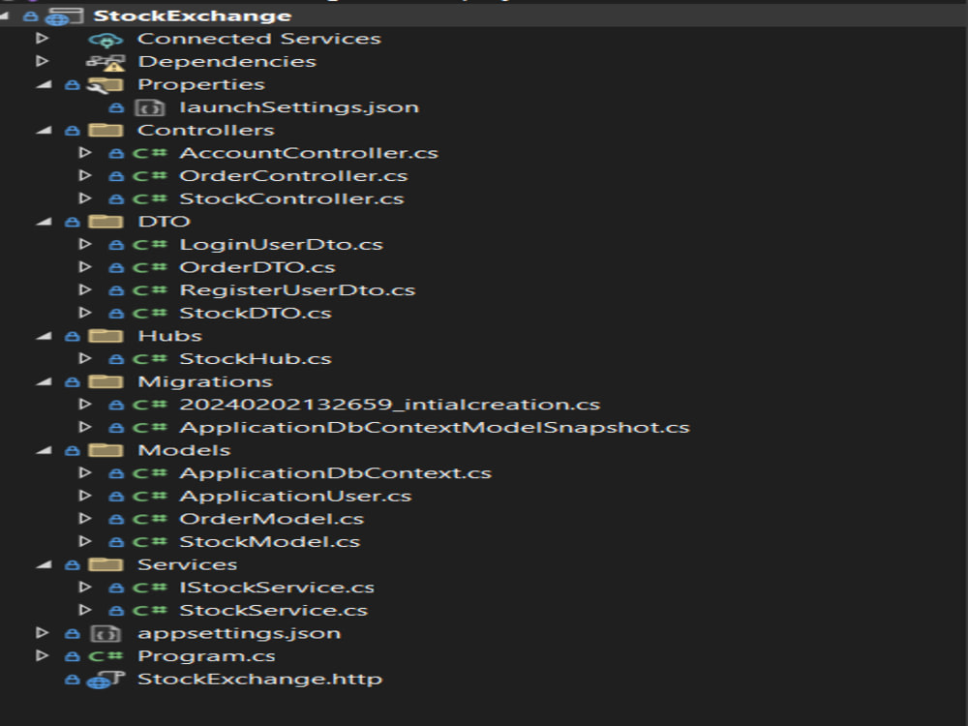This screenshot has height=726, width=968.
Task: Click the Connected Services cloud icon
Action: tap(106, 41)
